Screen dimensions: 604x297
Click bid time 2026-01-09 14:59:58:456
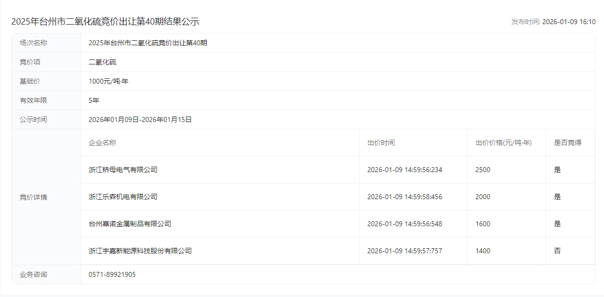[405, 197]
